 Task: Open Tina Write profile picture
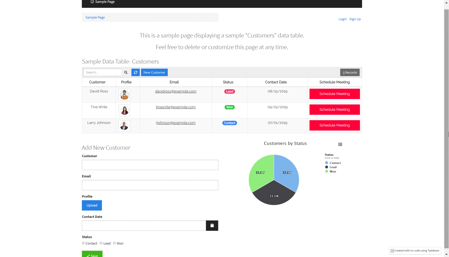tap(124, 110)
